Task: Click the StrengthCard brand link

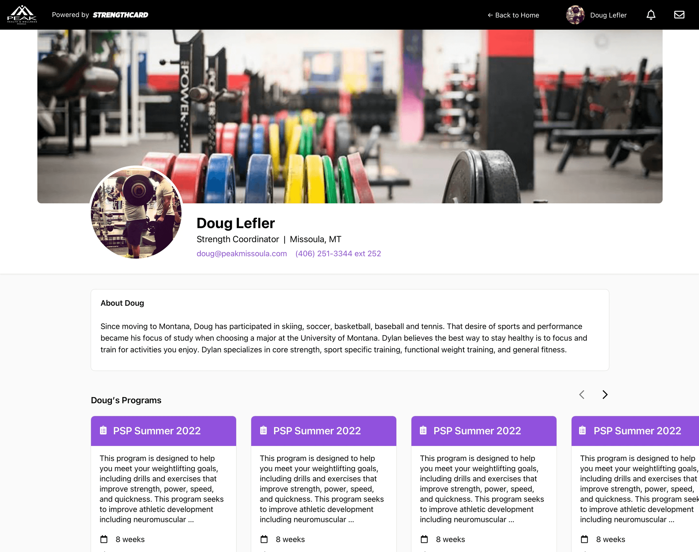Action: coord(120,15)
